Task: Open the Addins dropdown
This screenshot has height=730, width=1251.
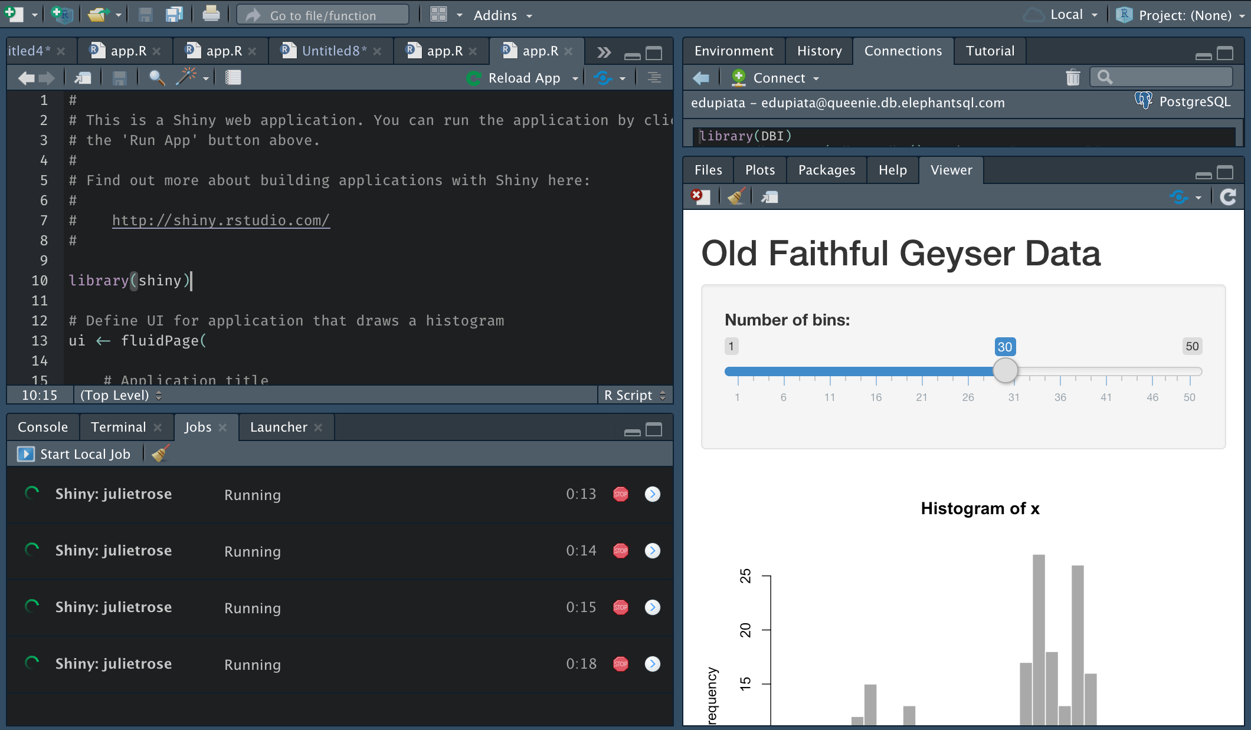Action: pyautogui.click(x=503, y=15)
